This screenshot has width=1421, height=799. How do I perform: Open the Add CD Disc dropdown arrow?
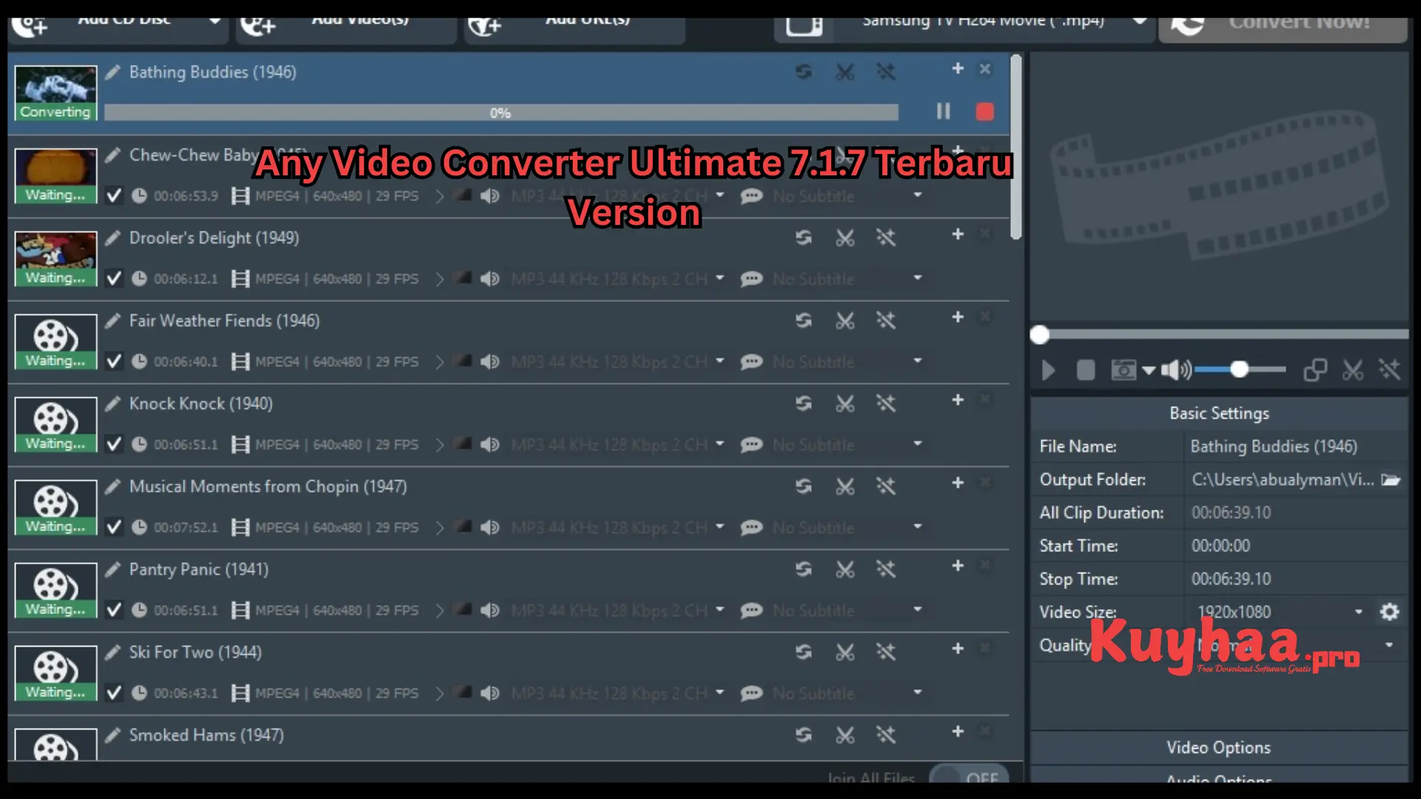[x=215, y=21]
